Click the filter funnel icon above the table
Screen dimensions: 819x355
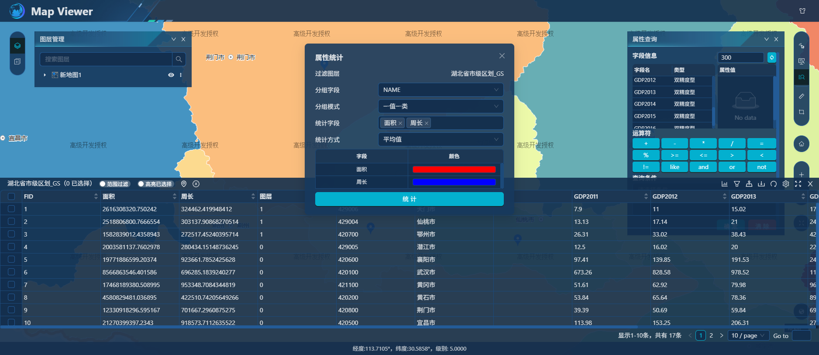pyautogui.click(x=737, y=184)
